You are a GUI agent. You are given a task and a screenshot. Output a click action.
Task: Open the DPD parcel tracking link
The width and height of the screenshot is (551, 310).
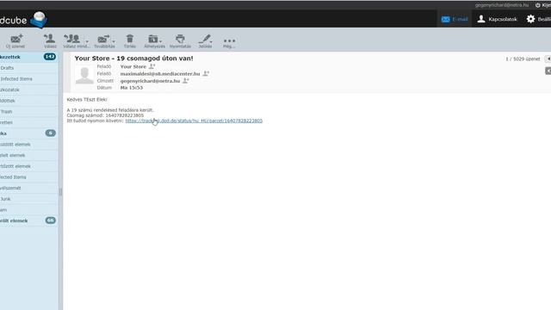click(194, 121)
